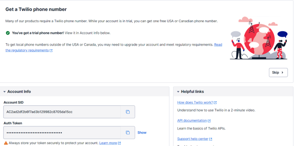Click the Auth Token label
The height and width of the screenshot is (146, 298).
[13, 123]
